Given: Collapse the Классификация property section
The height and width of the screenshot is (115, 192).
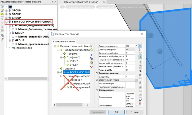Looking at the screenshot, I should click(x=97, y=90).
